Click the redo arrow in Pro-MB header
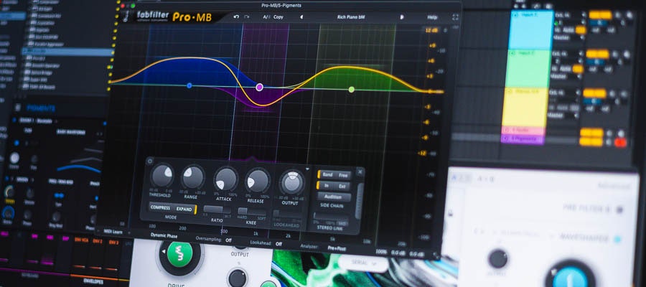The image size is (646, 287). point(248,16)
